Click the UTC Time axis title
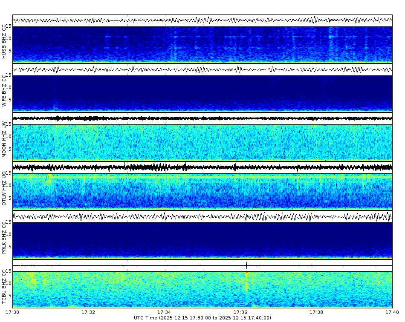 click(202, 317)
